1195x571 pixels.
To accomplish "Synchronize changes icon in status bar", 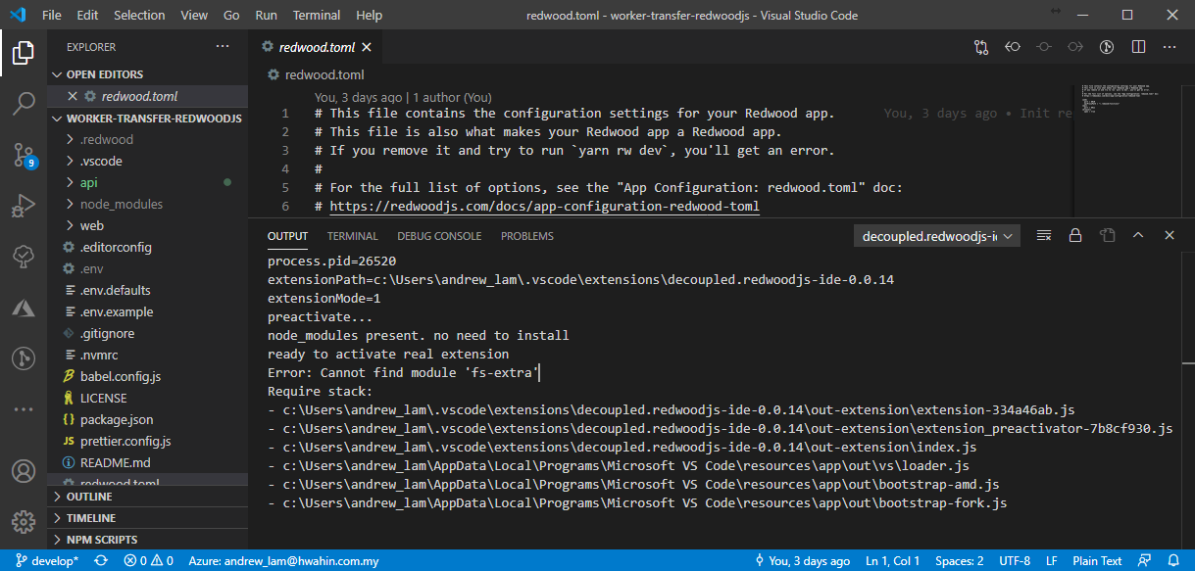I will (x=101, y=561).
